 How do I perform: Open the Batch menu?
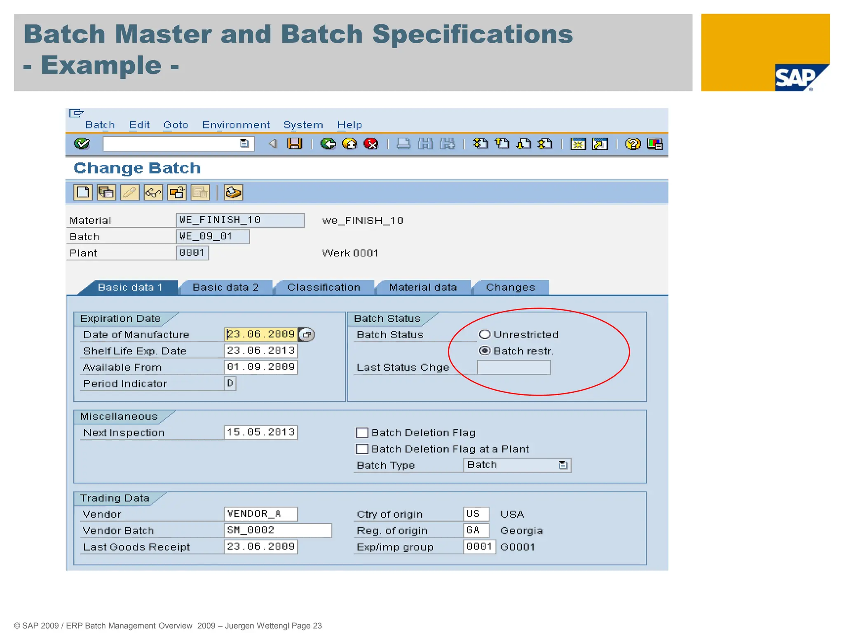coord(100,125)
